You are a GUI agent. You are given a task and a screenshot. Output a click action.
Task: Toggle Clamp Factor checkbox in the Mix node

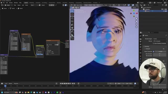pos(37,53)
